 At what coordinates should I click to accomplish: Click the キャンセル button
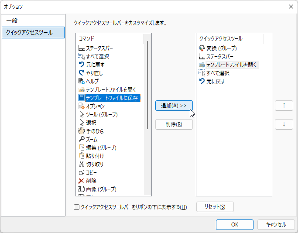click(x=276, y=225)
